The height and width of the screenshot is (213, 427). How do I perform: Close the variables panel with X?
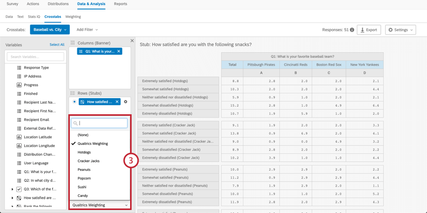coord(132,41)
